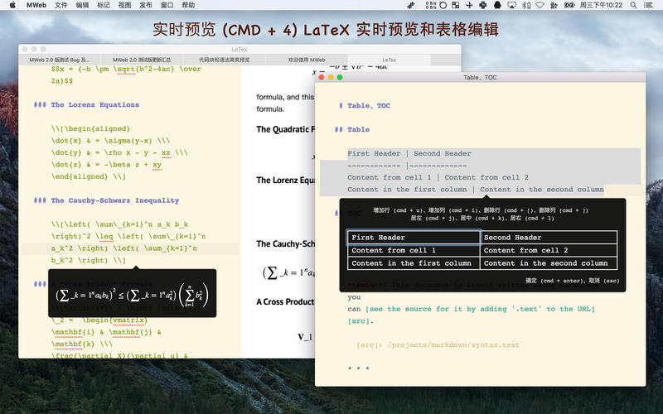
Task: Open Spotlight search magnifier icon
Action: [x=635, y=5]
